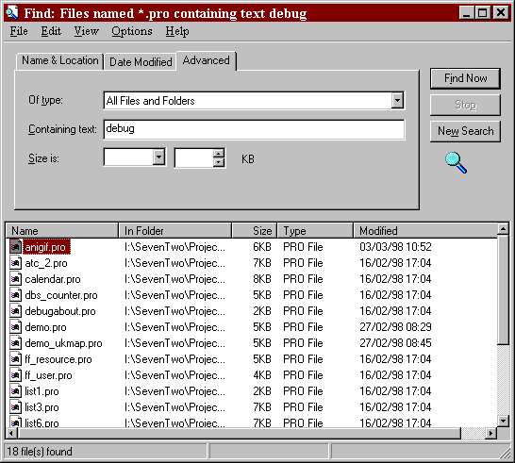This screenshot has width=515, height=463.
Task: Select the ff_resource.pro file name
Action: click(58, 359)
